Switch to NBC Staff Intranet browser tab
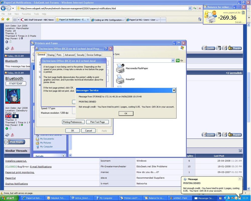The height and width of the screenshot is (201, 251). pyautogui.click(x=37, y=20)
